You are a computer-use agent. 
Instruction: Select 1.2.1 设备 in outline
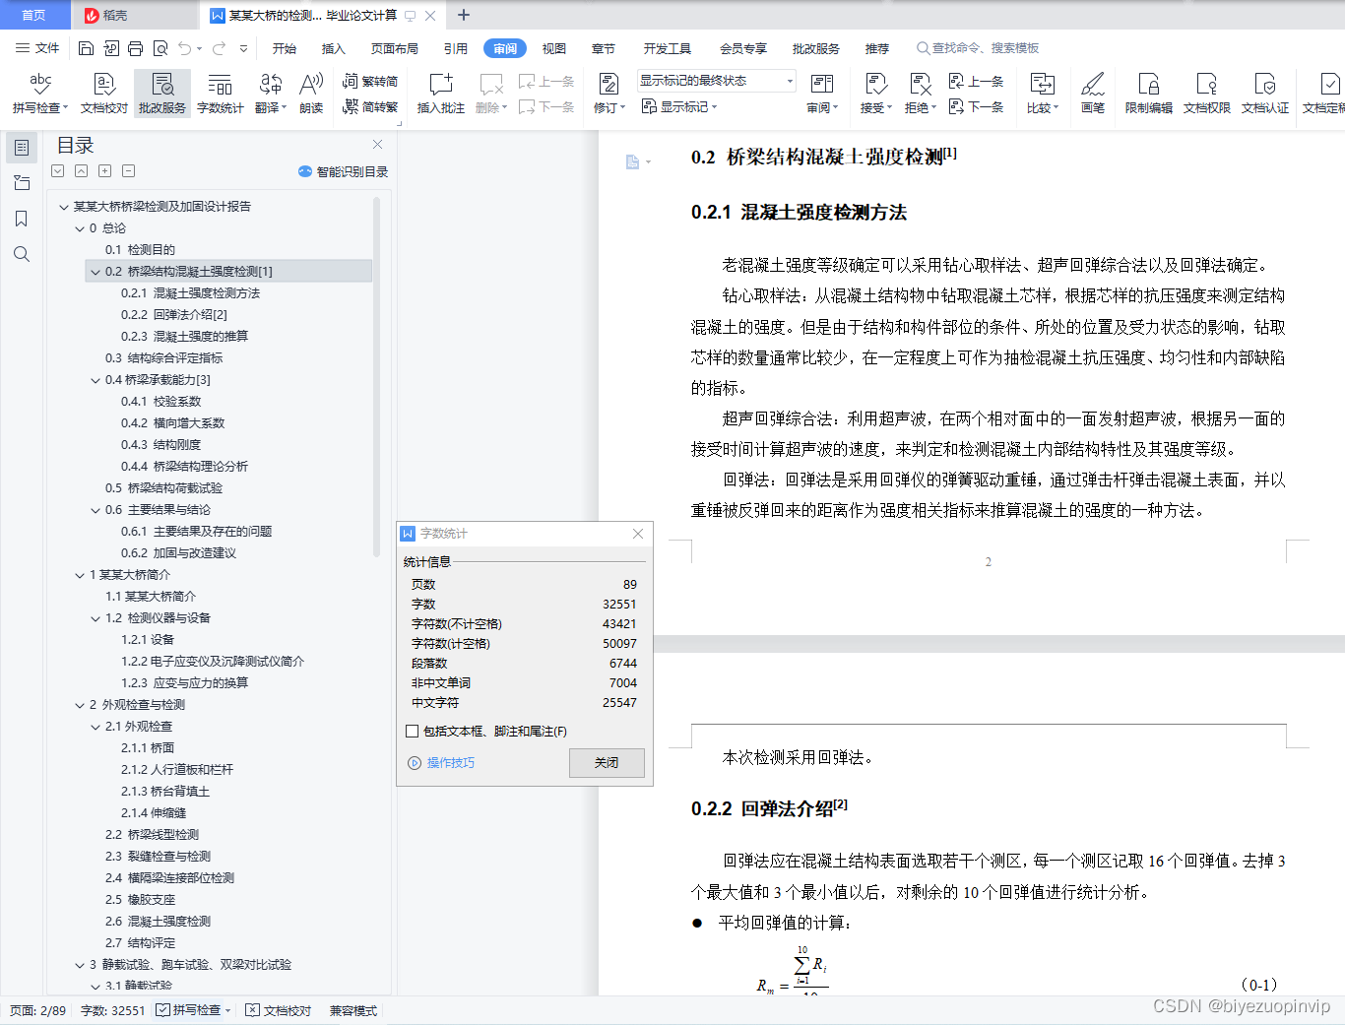click(x=148, y=640)
